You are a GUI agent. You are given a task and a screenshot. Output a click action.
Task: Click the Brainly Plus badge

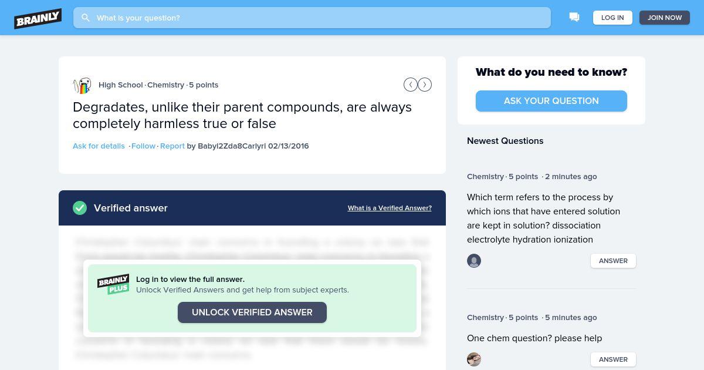tap(113, 284)
